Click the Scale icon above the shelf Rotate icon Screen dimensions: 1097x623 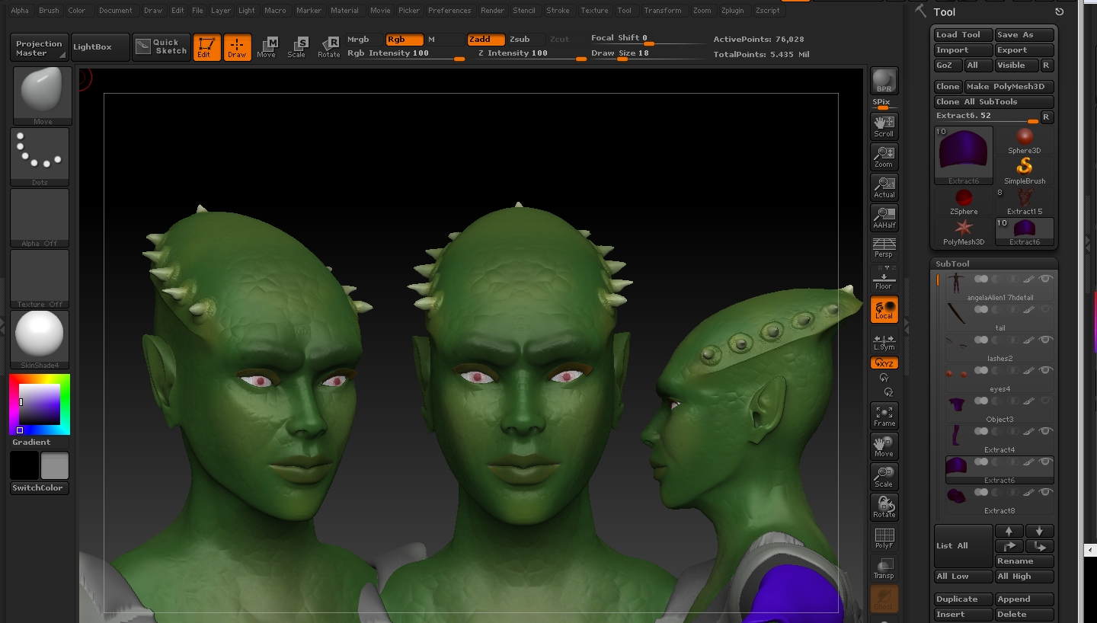coord(884,477)
